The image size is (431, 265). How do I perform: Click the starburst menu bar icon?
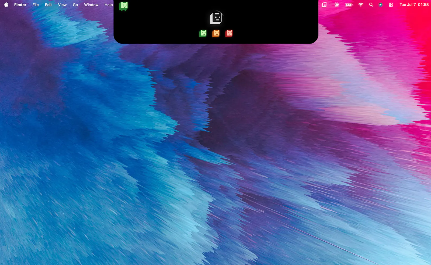[x=337, y=5]
